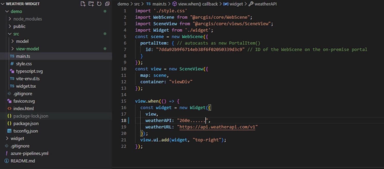Click the TS icon beside vite-env.d.ts
Viewport: 384px width, 169px height.
[x=12, y=79]
